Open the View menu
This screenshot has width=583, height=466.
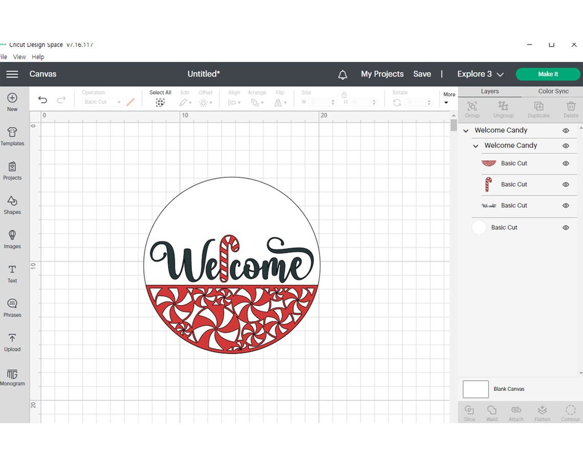coord(19,57)
